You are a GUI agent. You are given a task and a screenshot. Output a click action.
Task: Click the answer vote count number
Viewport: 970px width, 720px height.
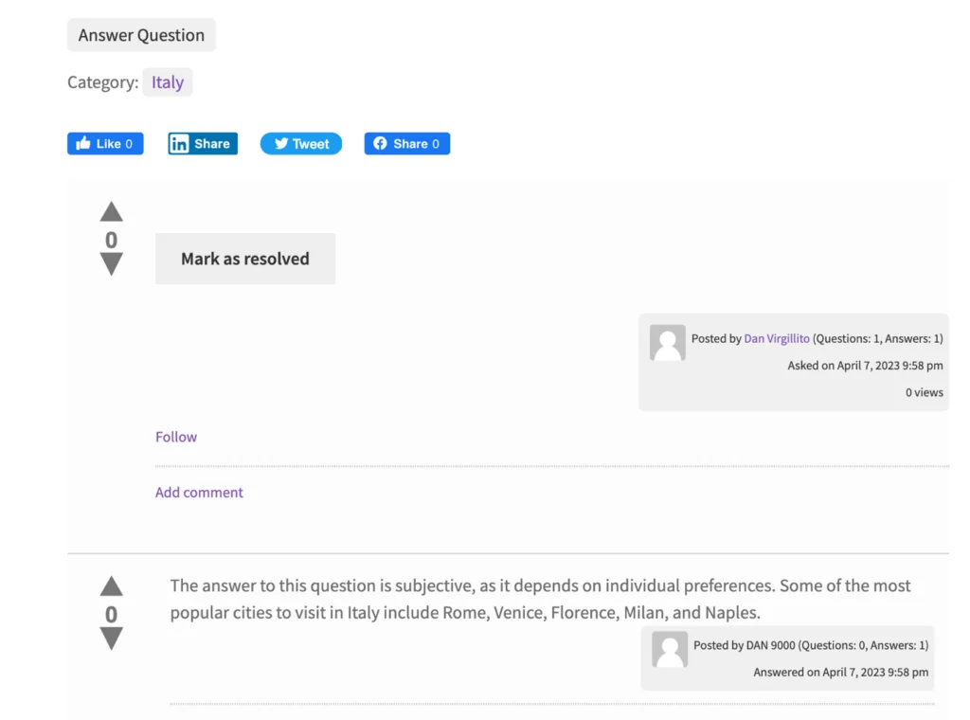(x=112, y=614)
